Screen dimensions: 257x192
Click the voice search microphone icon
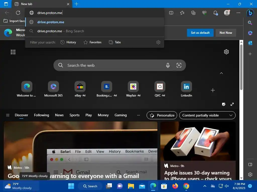168,65
